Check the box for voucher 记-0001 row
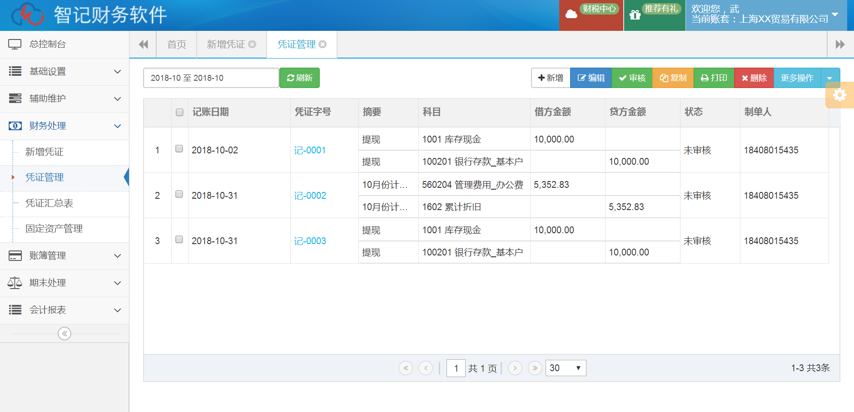 coord(179,149)
